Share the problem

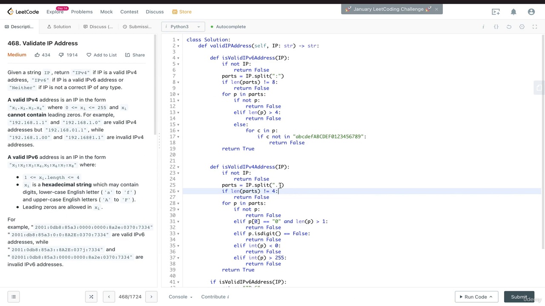tap(135, 55)
